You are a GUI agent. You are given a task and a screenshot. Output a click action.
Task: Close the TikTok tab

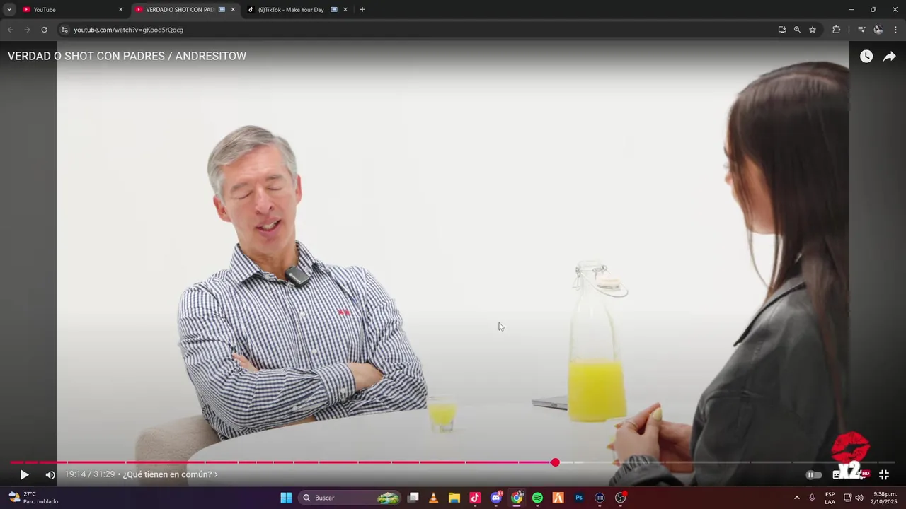coord(345,10)
